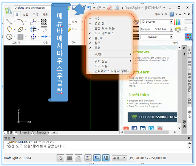
Task: Click the blue Help question mark icon
Action: pyautogui.click(x=171, y=14)
